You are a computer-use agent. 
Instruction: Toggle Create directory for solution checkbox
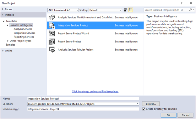(x=144, y=109)
